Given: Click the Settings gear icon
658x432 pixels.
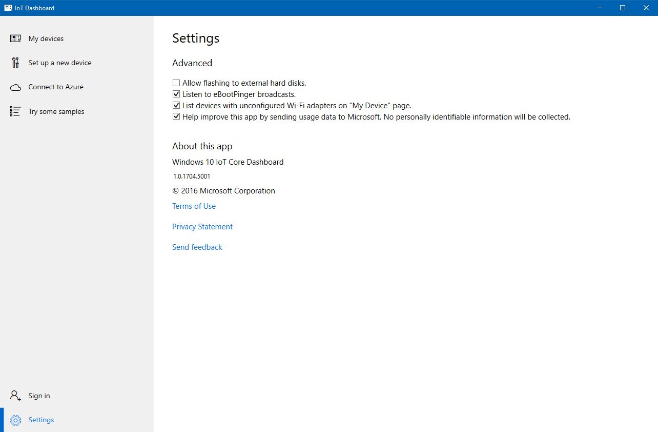Looking at the screenshot, I should [15, 420].
